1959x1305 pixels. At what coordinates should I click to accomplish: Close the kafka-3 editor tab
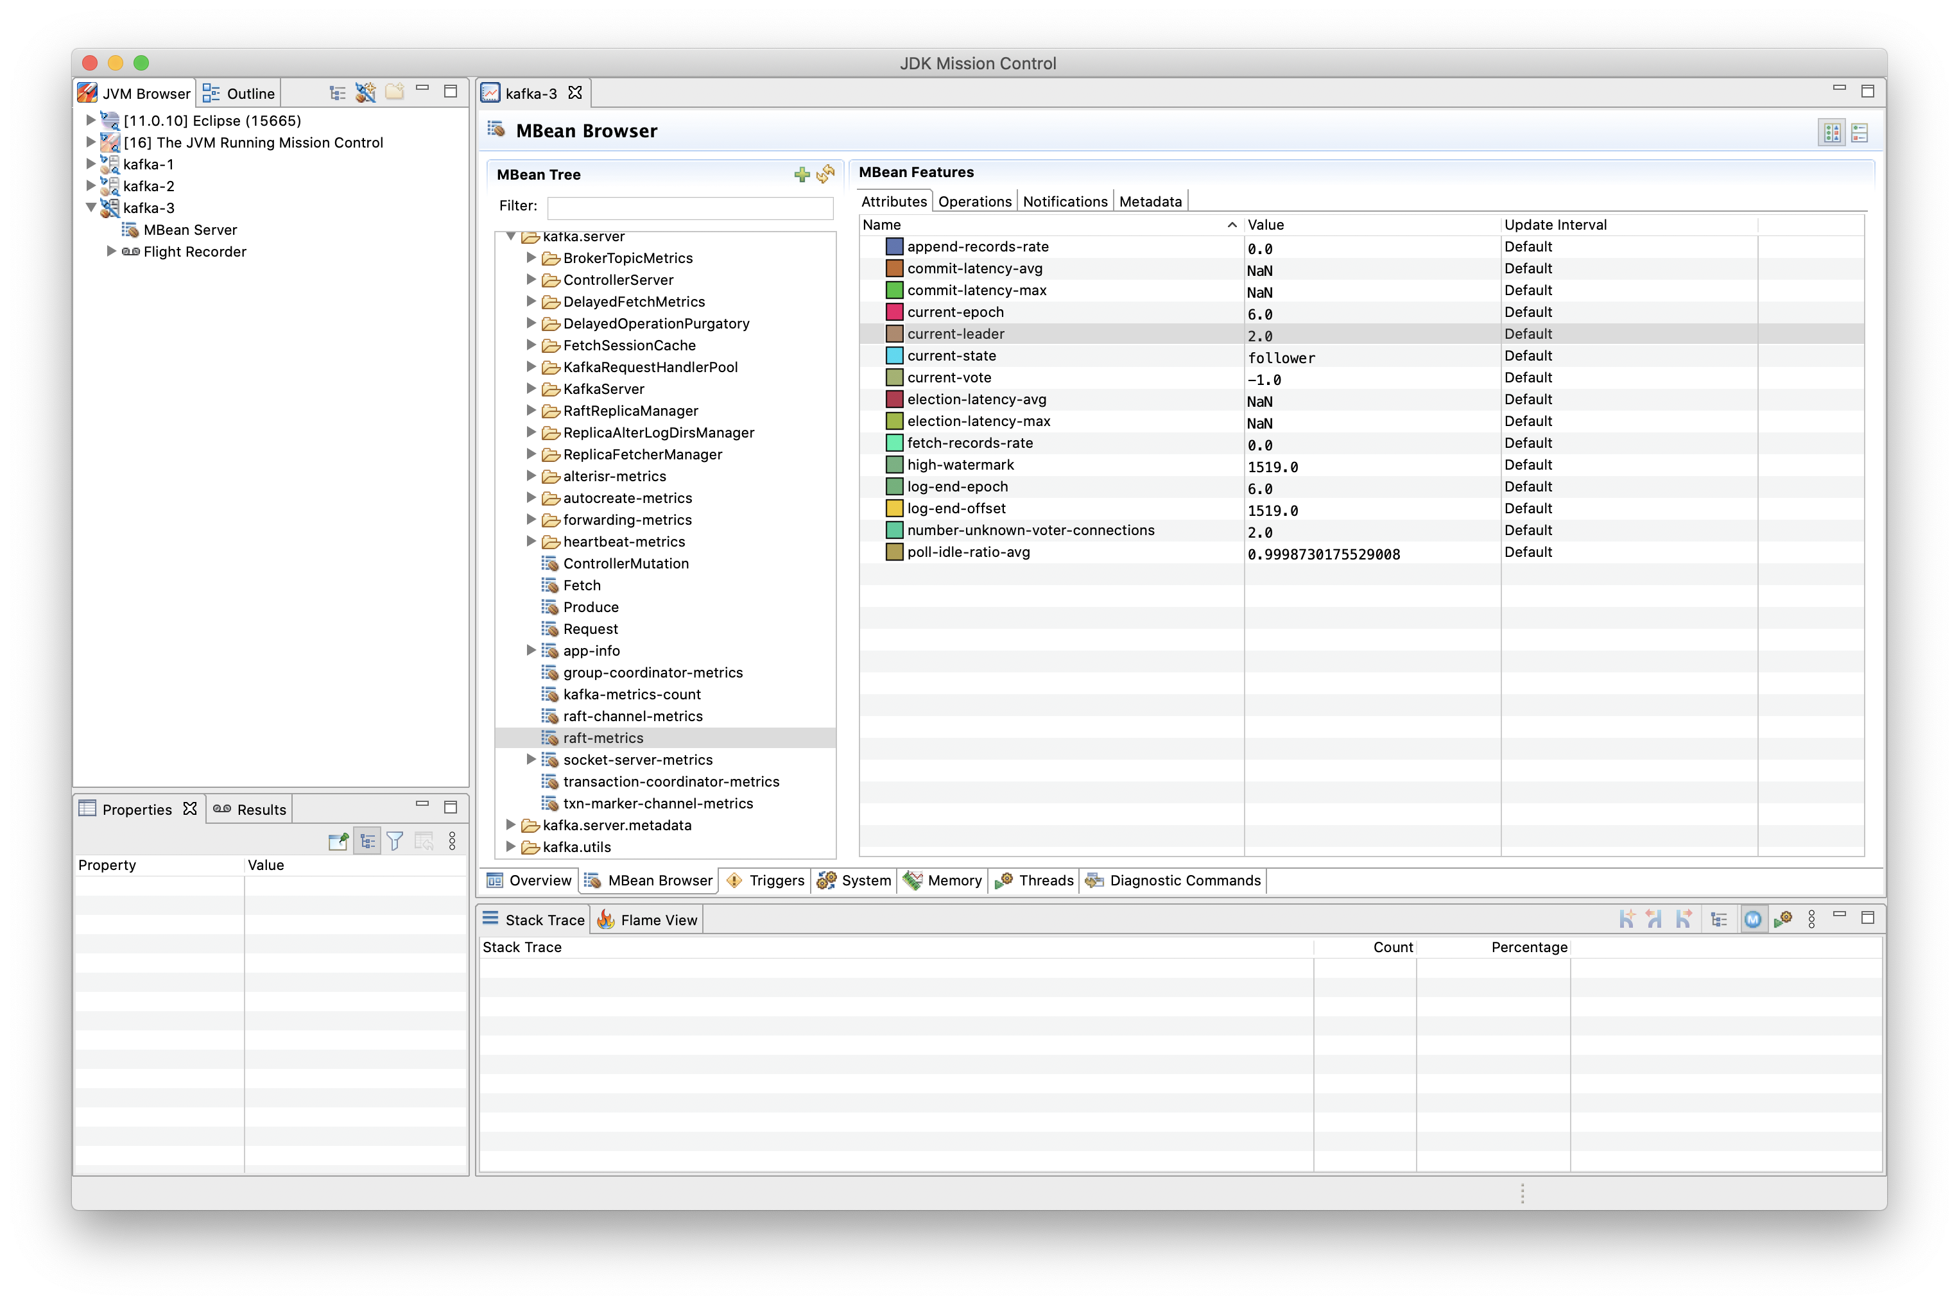tap(574, 93)
